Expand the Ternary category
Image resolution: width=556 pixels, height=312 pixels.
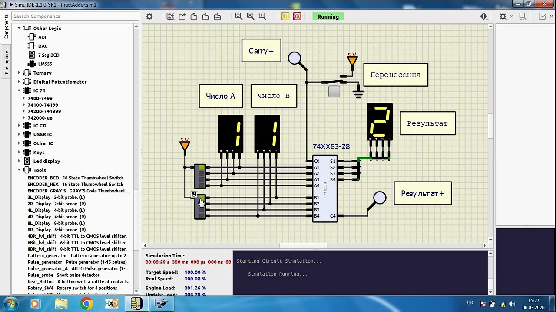pyautogui.click(x=19, y=73)
